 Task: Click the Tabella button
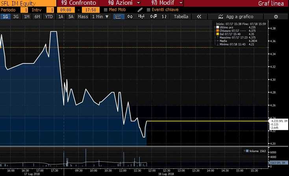181,17
